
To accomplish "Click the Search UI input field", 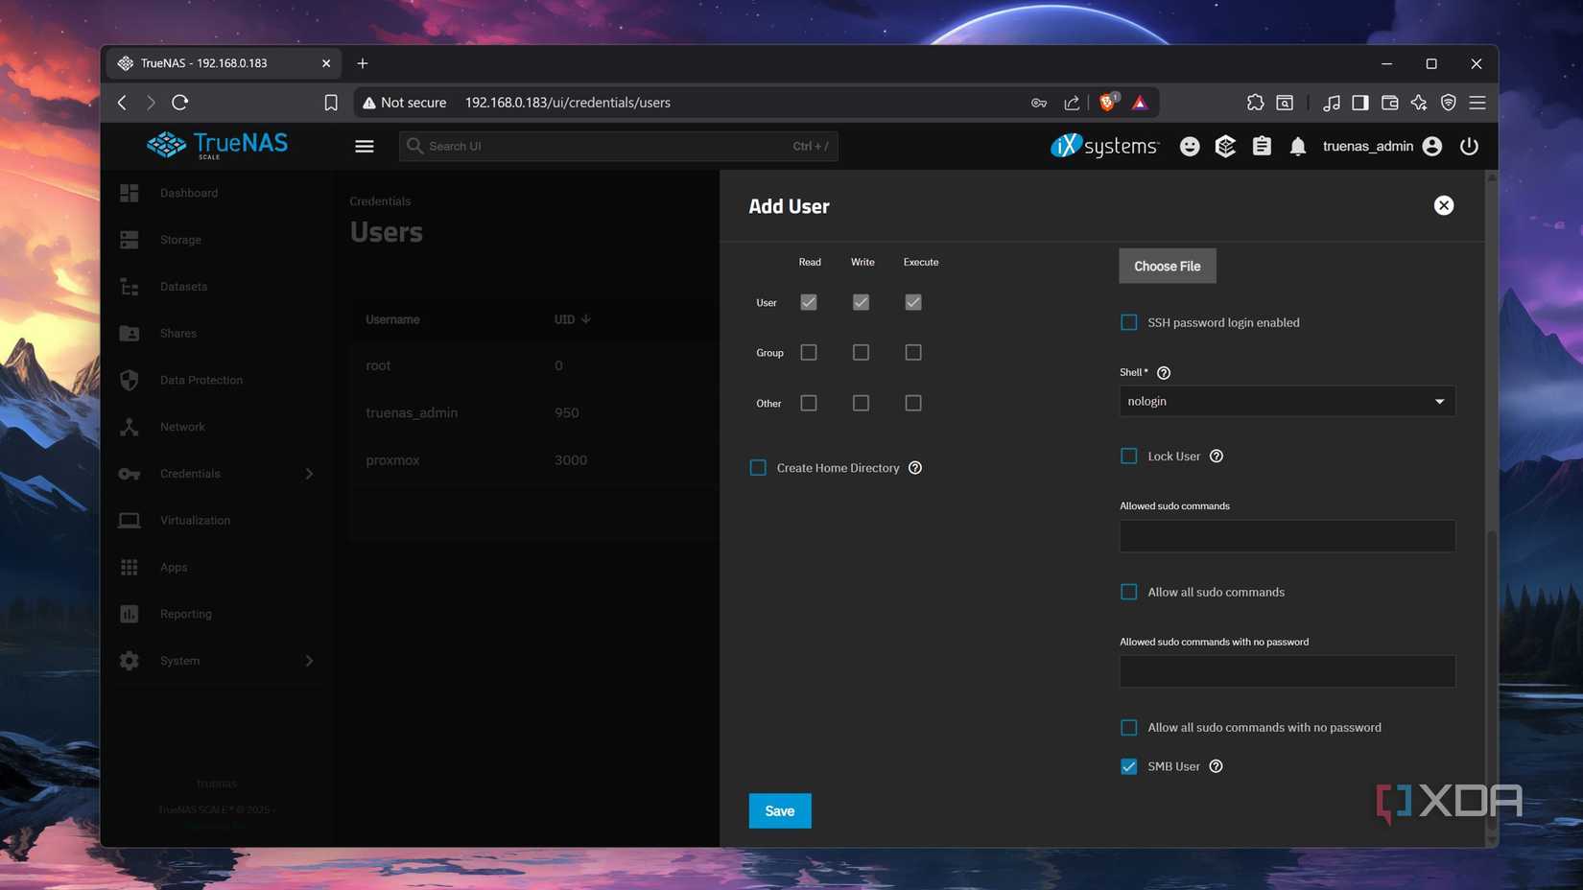I will 614,146.
